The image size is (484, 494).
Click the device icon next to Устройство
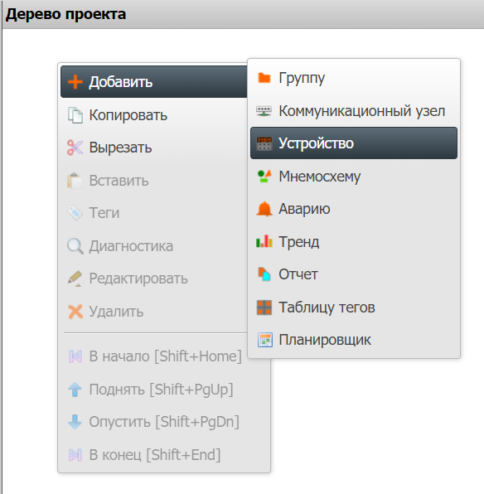click(x=264, y=143)
